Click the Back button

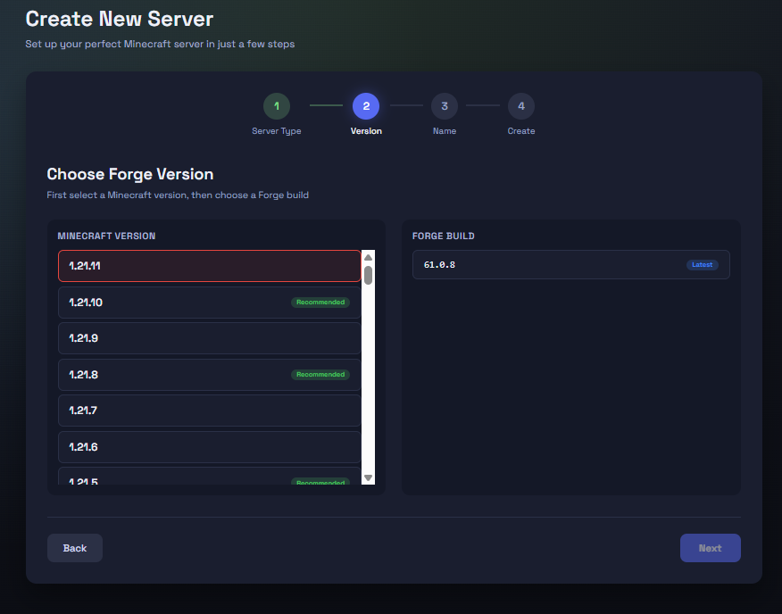pyautogui.click(x=74, y=547)
